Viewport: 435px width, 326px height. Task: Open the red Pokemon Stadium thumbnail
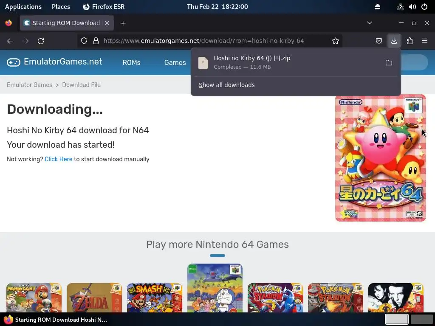(x=336, y=298)
